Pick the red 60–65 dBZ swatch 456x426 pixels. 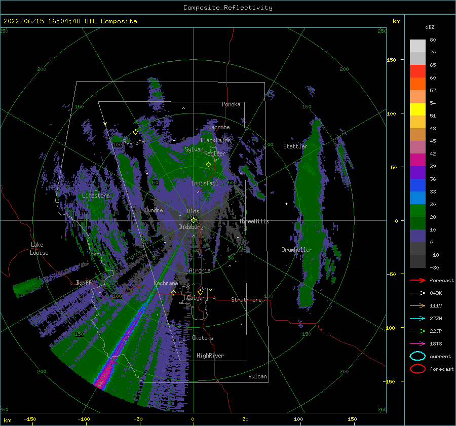tap(417, 71)
